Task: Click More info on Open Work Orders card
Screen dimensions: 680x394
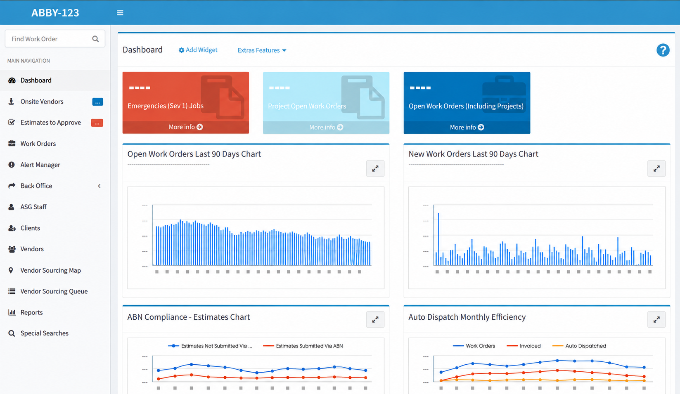Action: click(467, 127)
